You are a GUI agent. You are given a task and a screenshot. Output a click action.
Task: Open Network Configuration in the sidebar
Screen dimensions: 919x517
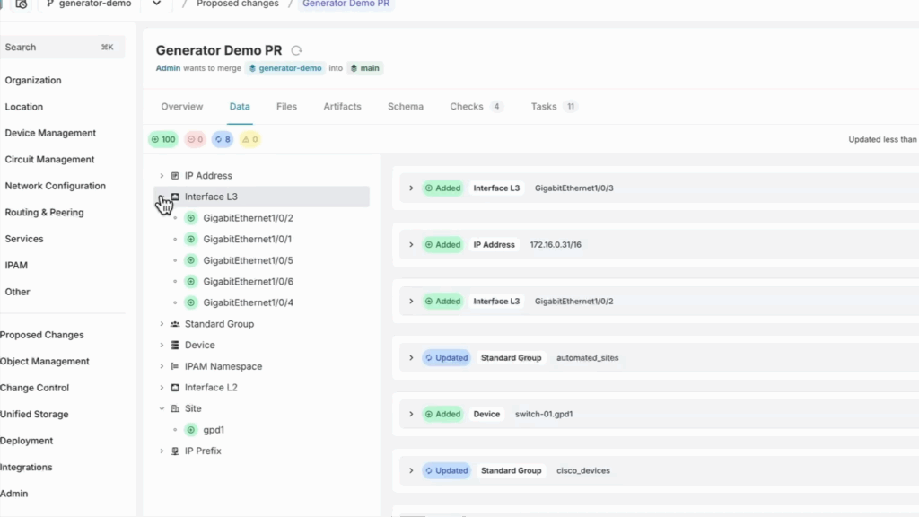55,186
